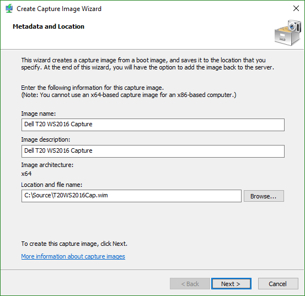Click the greyed-out Back button
This screenshot has width=305, height=296.
tap(190, 283)
